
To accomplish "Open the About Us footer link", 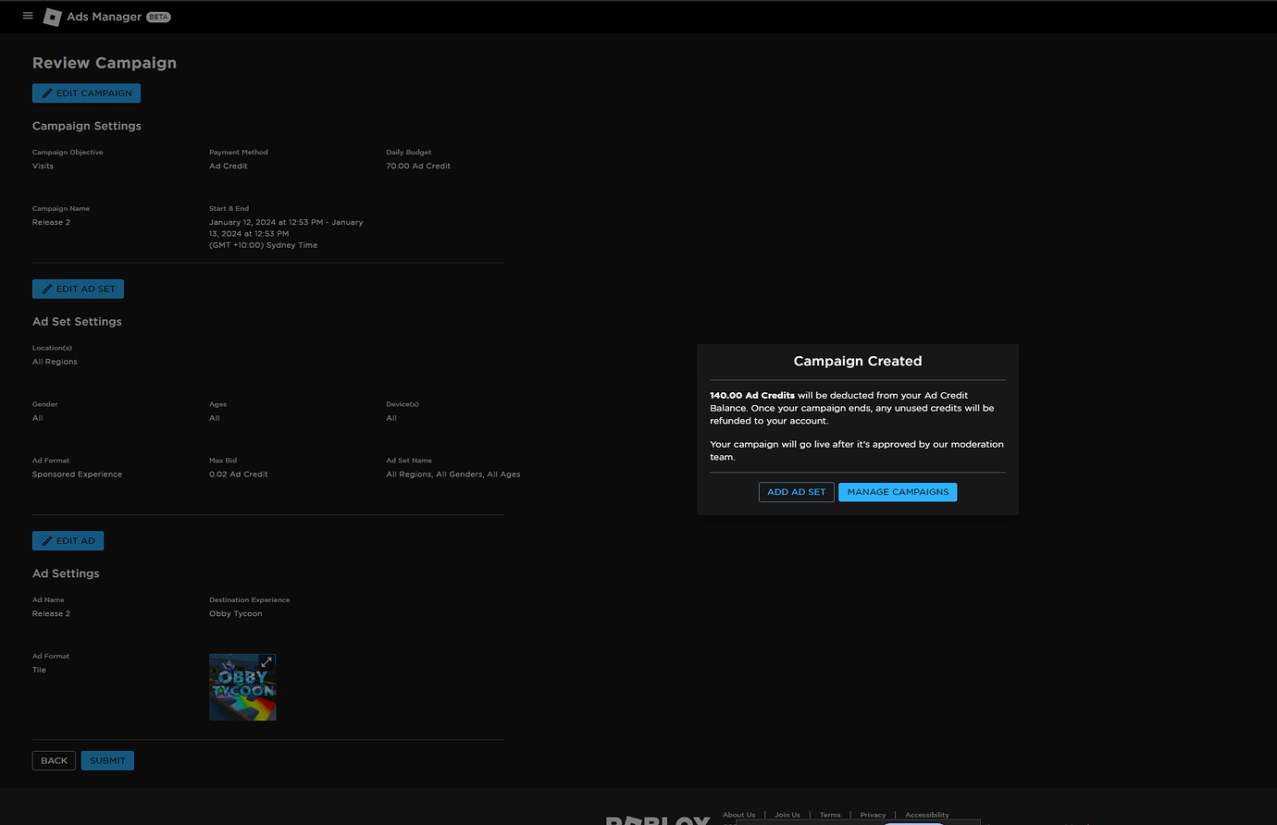I will (x=738, y=814).
